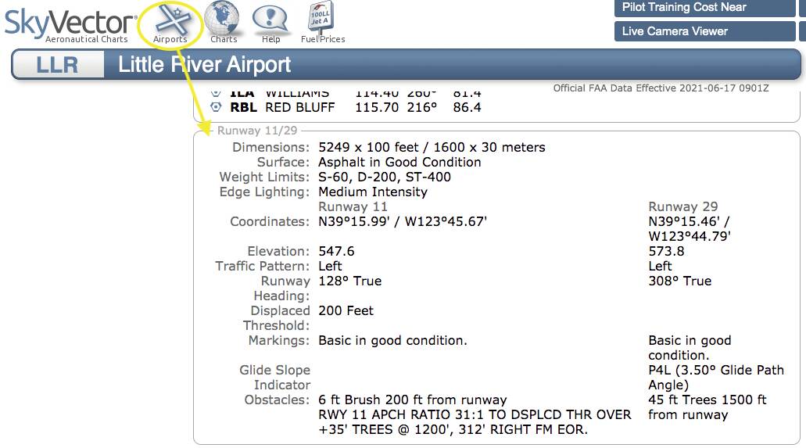Screen dimensions: 806x448
Task: Click the P4L glide path angle text
Action: pos(706,377)
